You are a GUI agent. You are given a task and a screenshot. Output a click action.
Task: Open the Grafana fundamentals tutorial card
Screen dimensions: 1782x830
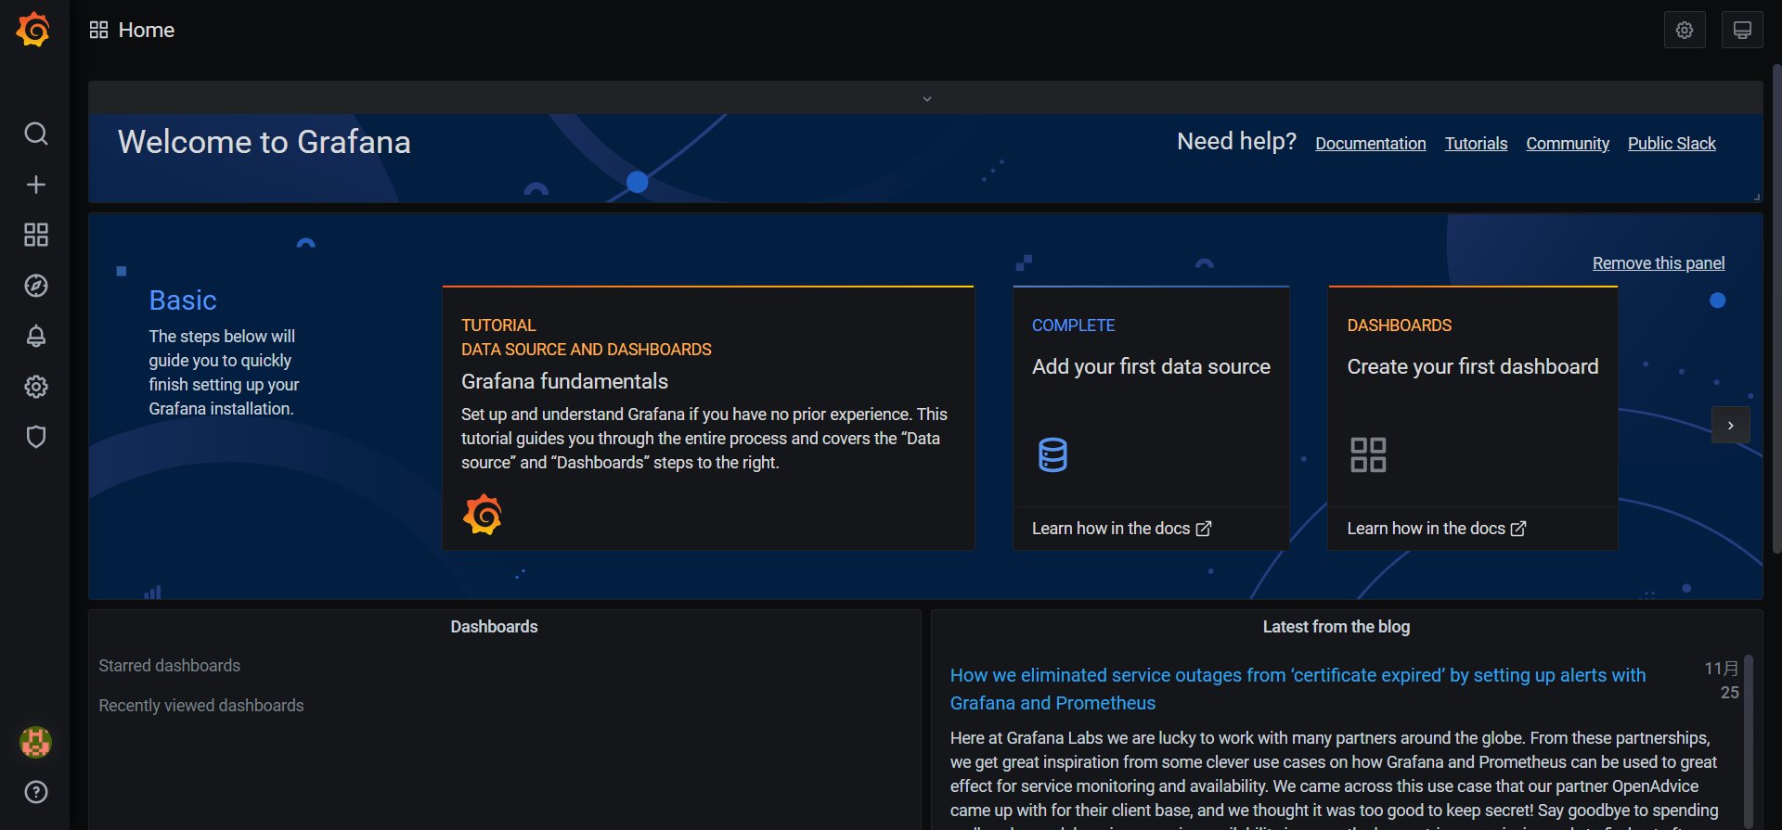point(708,418)
